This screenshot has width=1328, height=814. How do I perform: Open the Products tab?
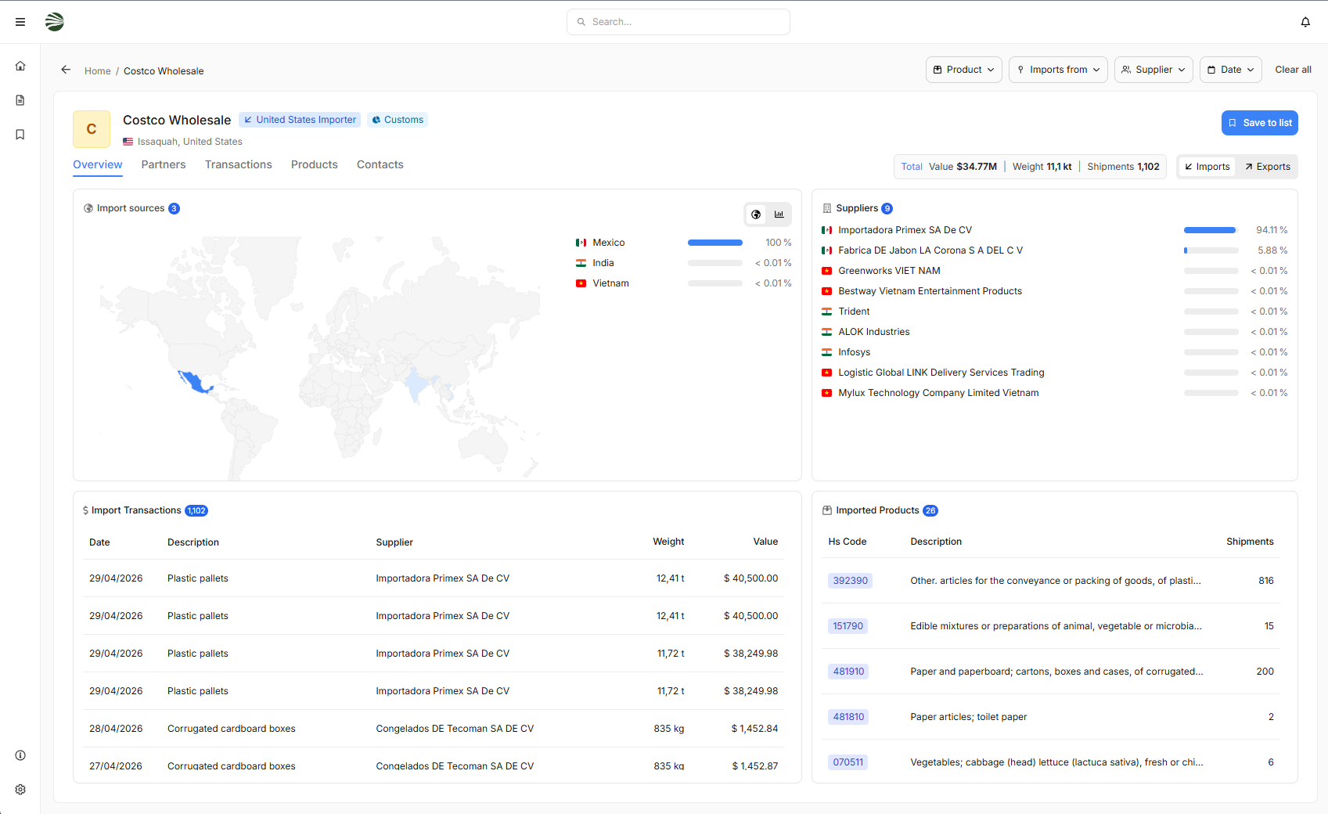(x=315, y=164)
